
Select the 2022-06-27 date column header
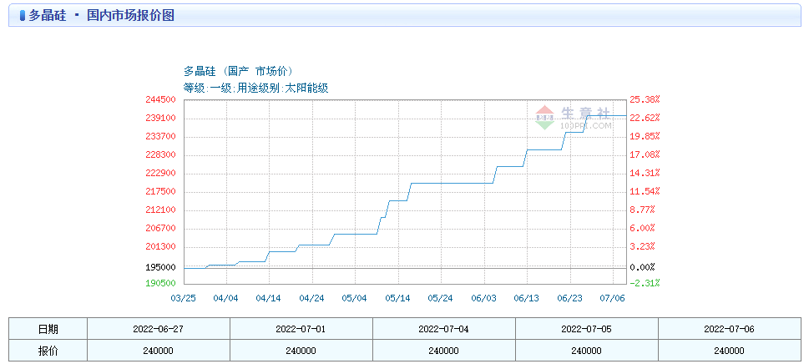coord(158,329)
